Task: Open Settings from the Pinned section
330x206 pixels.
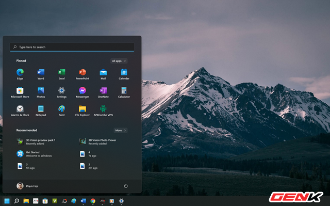Action: tap(62, 92)
